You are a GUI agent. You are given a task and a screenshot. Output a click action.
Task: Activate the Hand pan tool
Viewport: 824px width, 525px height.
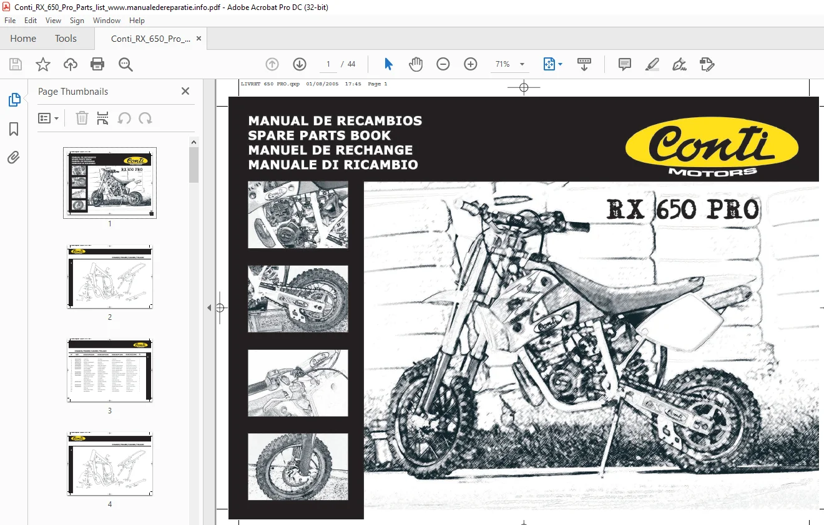[416, 64]
